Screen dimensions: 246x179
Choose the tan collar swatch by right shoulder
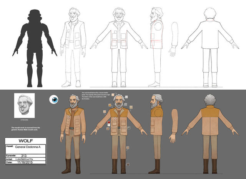[131, 107]
